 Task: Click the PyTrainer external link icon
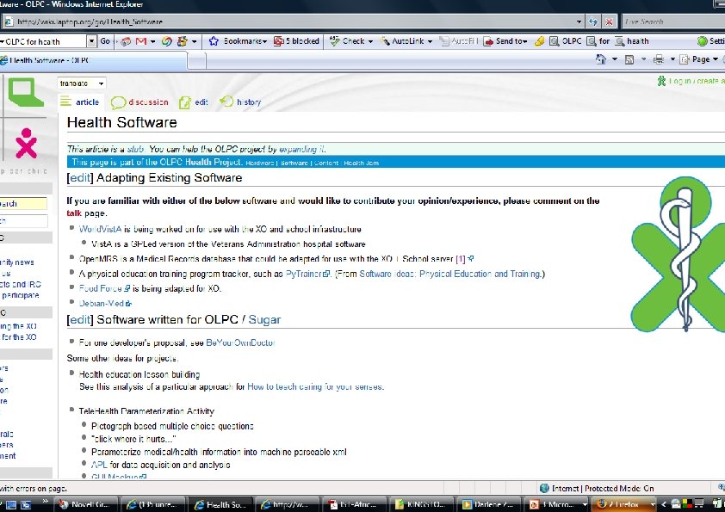click(327, 274)
